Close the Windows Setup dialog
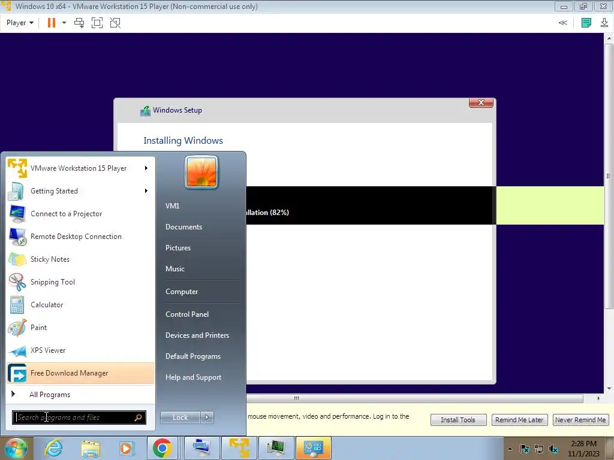 tap(481, 102)
